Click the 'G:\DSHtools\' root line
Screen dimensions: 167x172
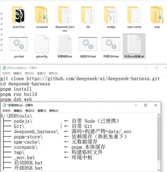pos(16,116)
